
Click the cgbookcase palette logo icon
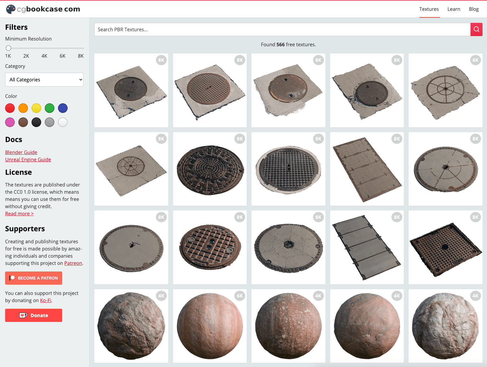[11, 9]
